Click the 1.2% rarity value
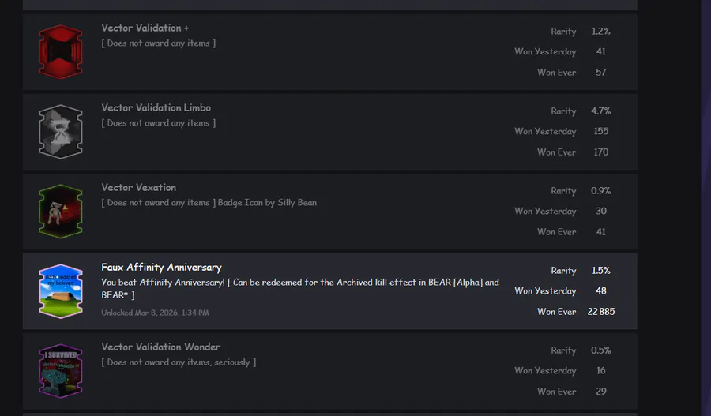 [x=601, y=32]
